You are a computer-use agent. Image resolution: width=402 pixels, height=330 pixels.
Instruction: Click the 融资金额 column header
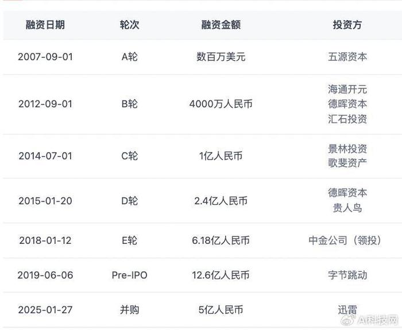click(221, 25)
